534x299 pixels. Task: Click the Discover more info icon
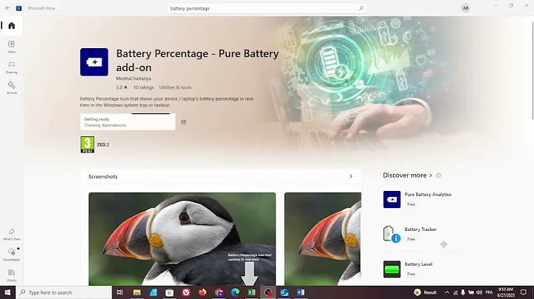tap(438, 175)
